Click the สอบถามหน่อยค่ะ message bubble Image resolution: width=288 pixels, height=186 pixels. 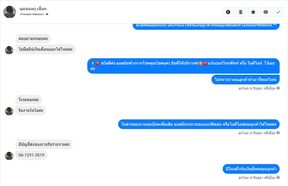click(x=33, y=39)
